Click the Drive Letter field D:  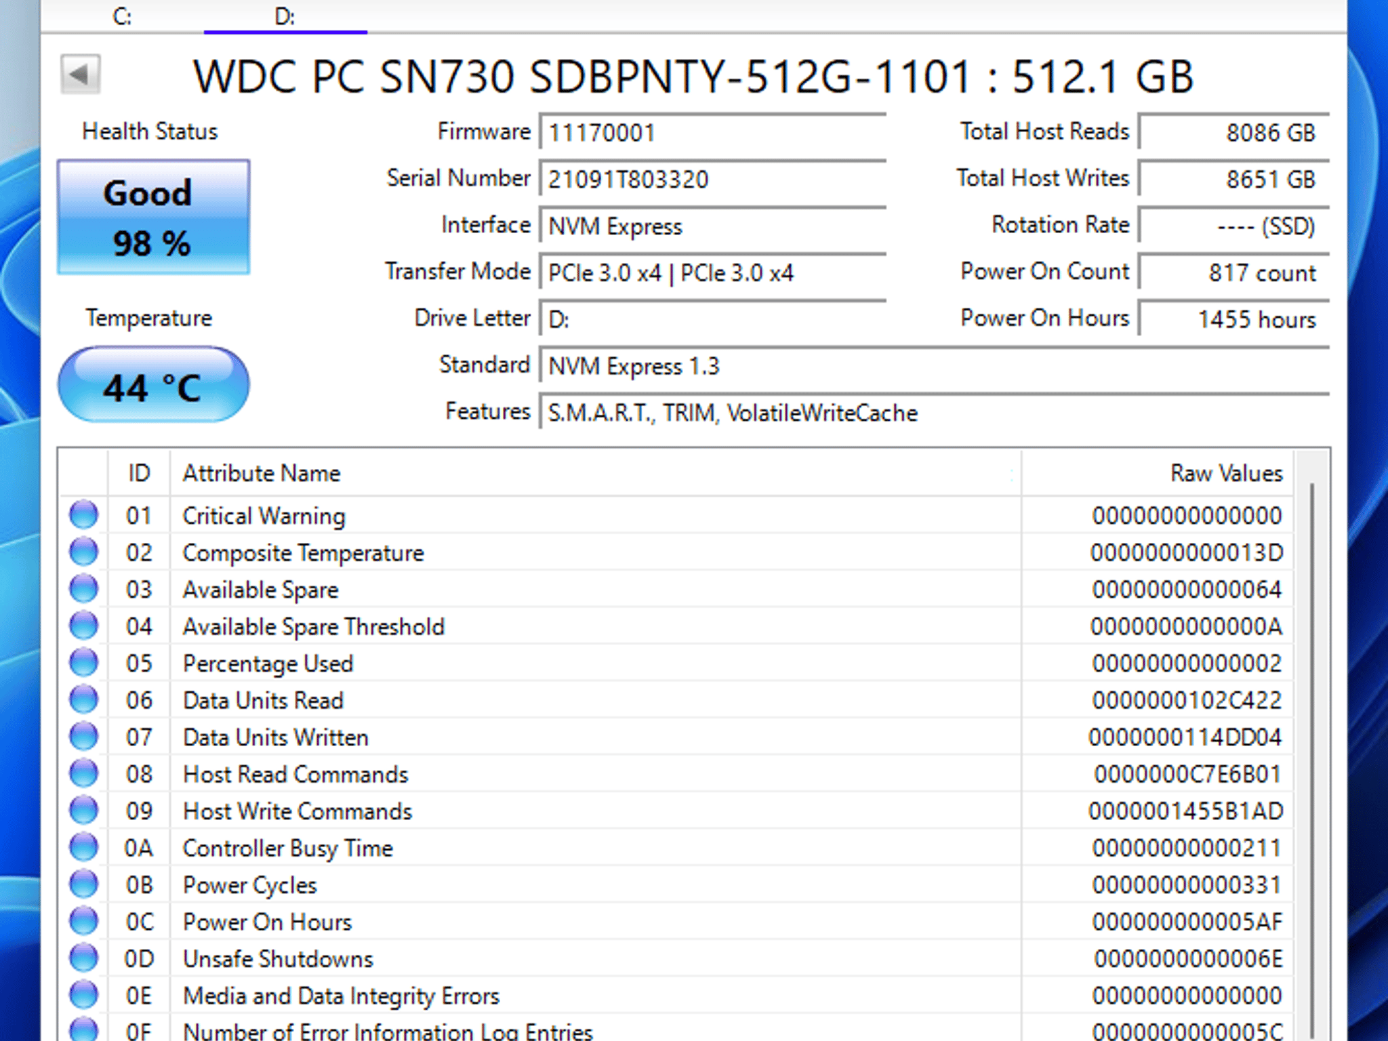click(713, 319)
